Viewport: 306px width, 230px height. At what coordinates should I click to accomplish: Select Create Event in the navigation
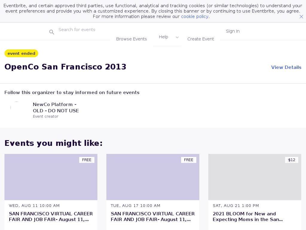point(201,39)
